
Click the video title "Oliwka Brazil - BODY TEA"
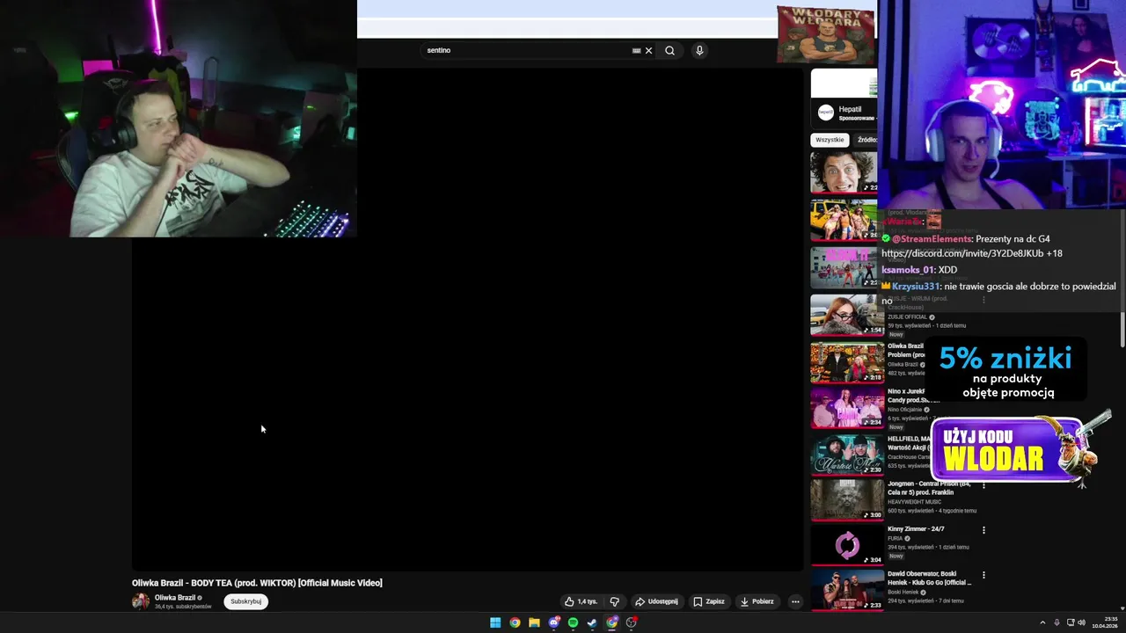point(257,583)
